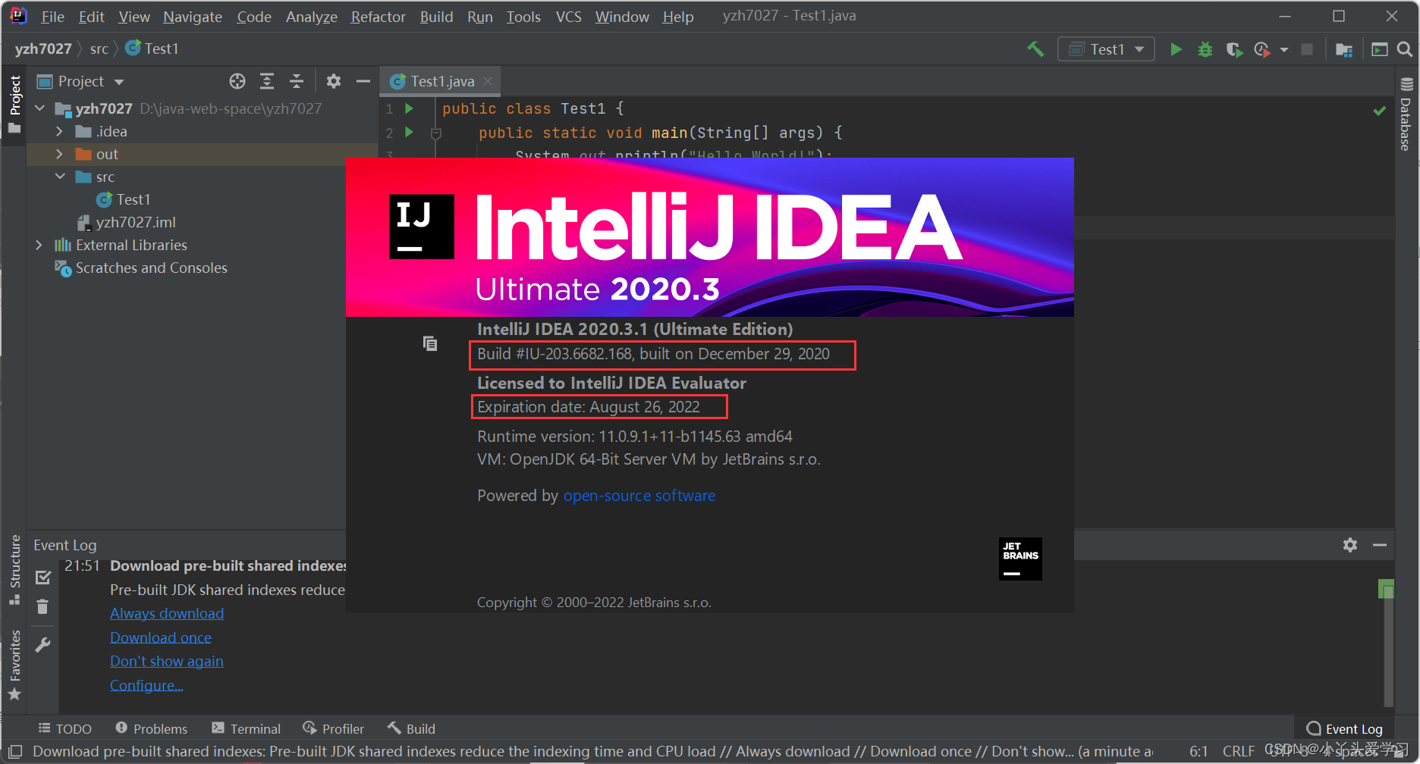Build the project with the hammer icon
The height and width of the screenshot is (764, 1420).
click(1035, 49)
